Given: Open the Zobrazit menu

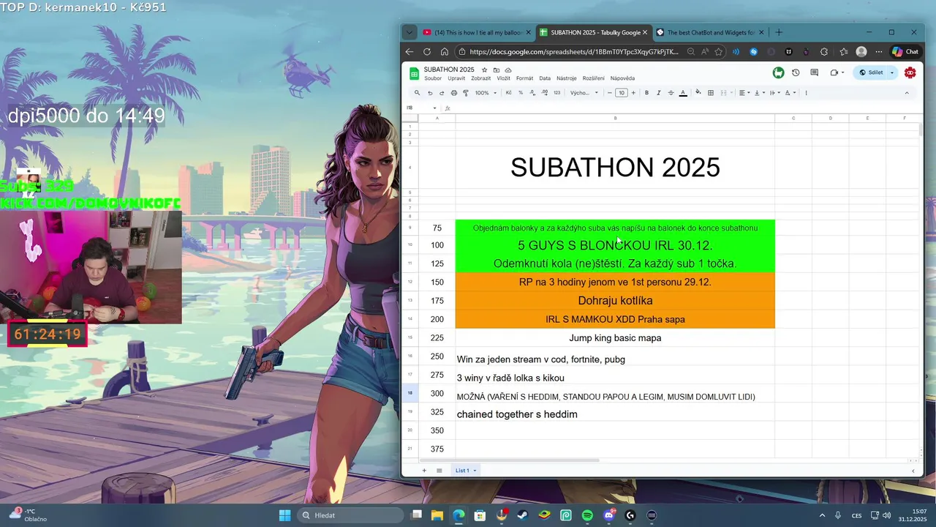Looking at the screenshot, I should (481, 78).
